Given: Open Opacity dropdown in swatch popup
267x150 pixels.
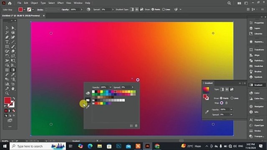Looking at the screenshot, I should click(110, 87).
